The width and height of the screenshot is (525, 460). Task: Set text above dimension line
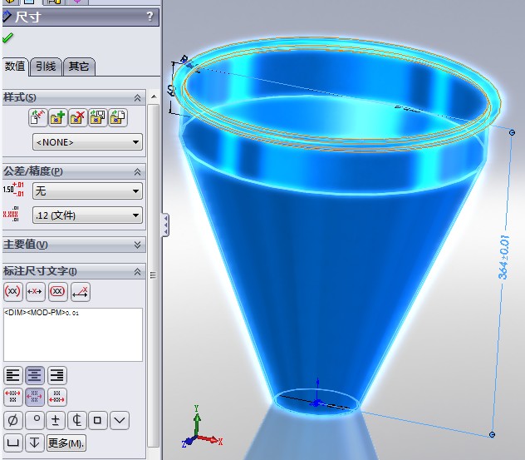[x=13, y=397]
